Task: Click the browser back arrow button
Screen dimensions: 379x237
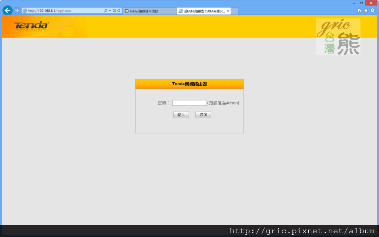Action: click(x=7, y=10)
